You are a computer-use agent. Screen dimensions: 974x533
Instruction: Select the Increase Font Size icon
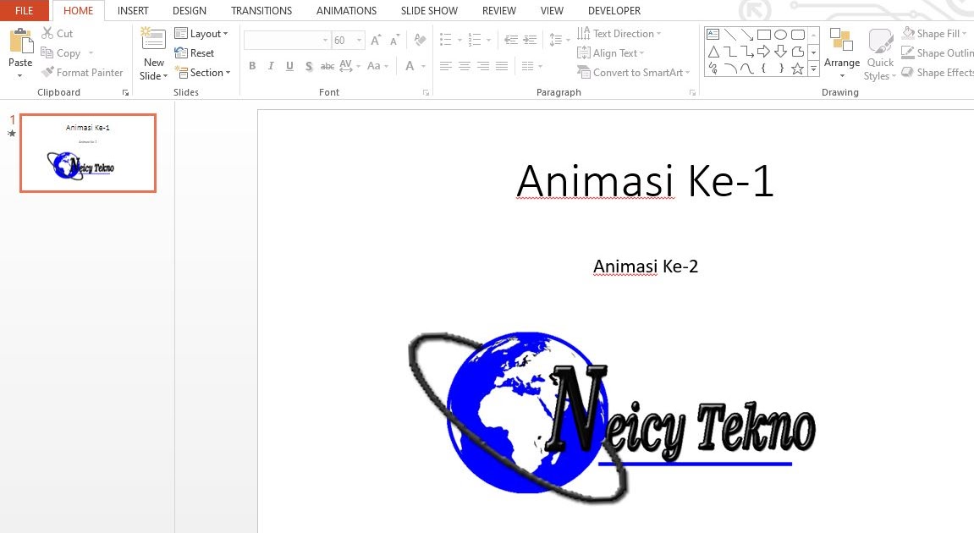click(374, 38)
